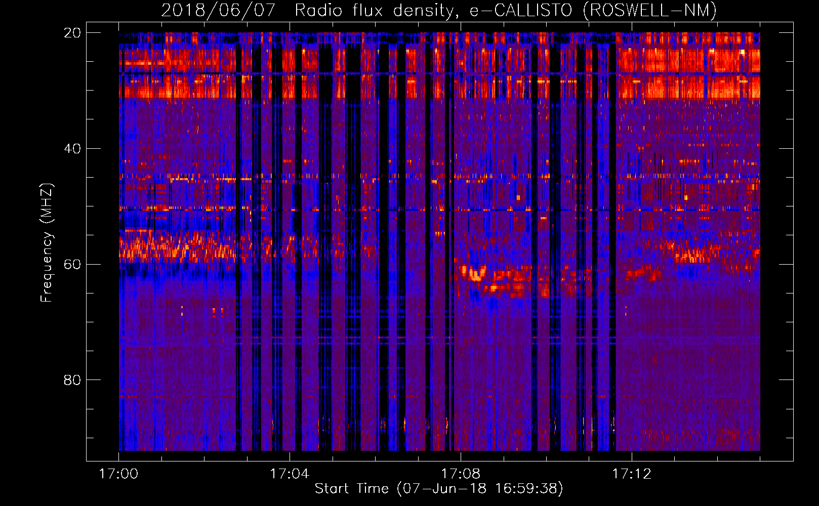
Task: Click the 'Frequency (MHZ)' axis label
Action: pyautogui.click(x=47, y=242)
